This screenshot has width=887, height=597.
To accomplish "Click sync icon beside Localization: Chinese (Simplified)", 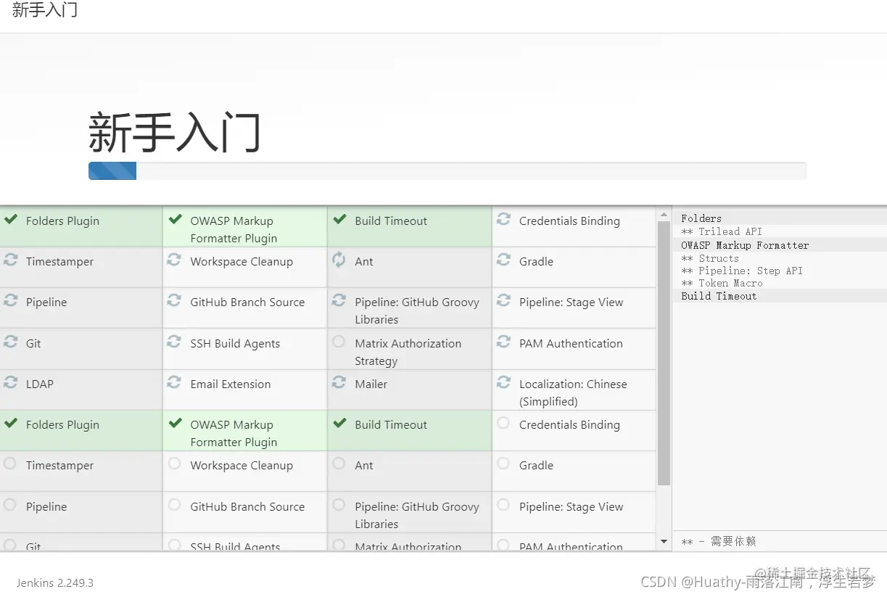I will click(x=503, y=382).
